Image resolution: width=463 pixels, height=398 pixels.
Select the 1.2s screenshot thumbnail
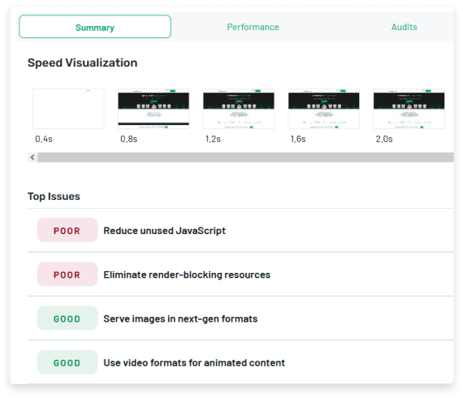click(239, 109)
